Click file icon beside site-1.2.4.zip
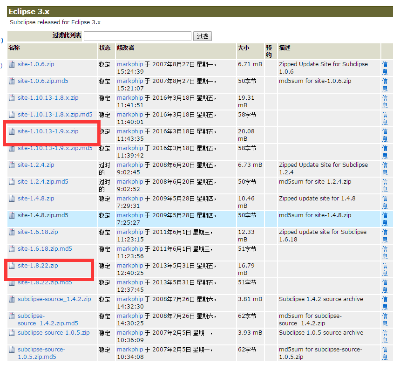Image resolution: width=393 pixels, height=371 pixels. tap(12, 165)
